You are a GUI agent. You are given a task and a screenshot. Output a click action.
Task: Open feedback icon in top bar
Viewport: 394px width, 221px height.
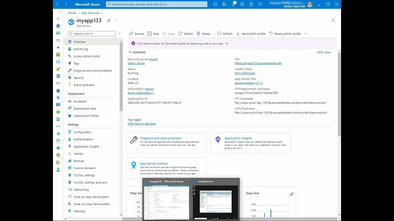pyautogui.click(x=260, y=4)
